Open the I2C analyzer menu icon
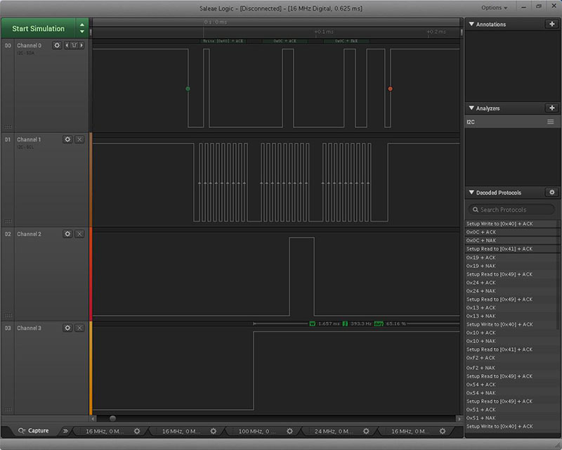Image resolution: width=562 pixels, height=450 pixels. pos(551,122)
